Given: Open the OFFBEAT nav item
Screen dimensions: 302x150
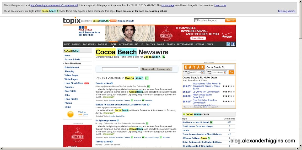Looking at the screenshot, I should [x=200, y=44].
